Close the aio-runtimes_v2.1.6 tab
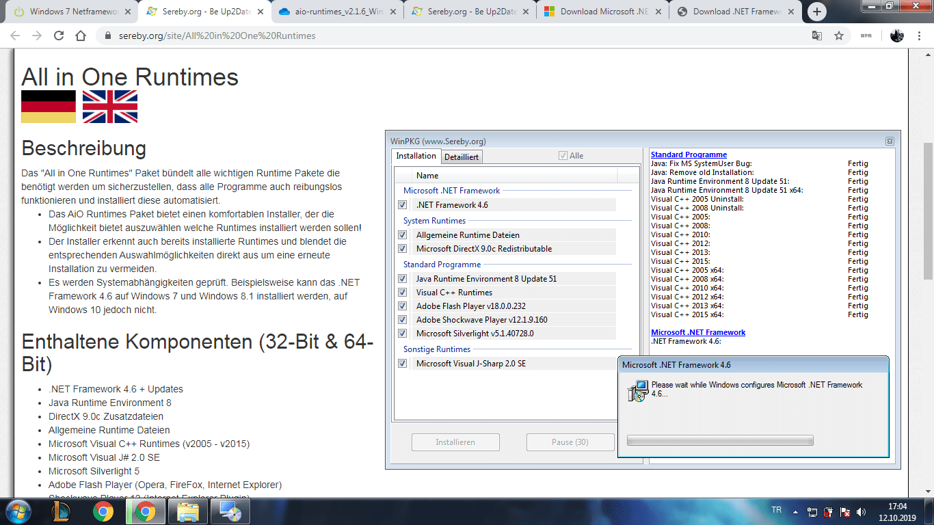The image size is (934, 525). [x=392, y=12]
